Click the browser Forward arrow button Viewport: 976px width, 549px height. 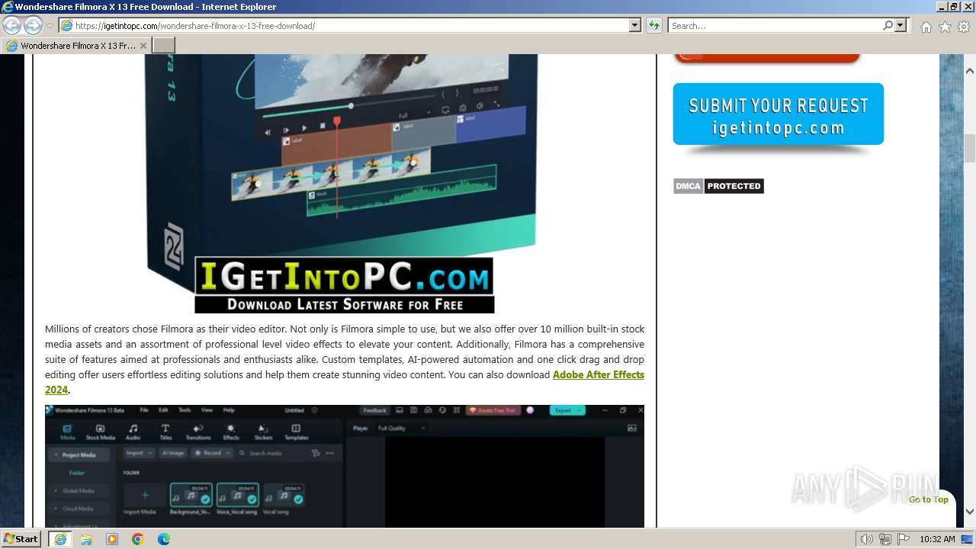[33, 26]
